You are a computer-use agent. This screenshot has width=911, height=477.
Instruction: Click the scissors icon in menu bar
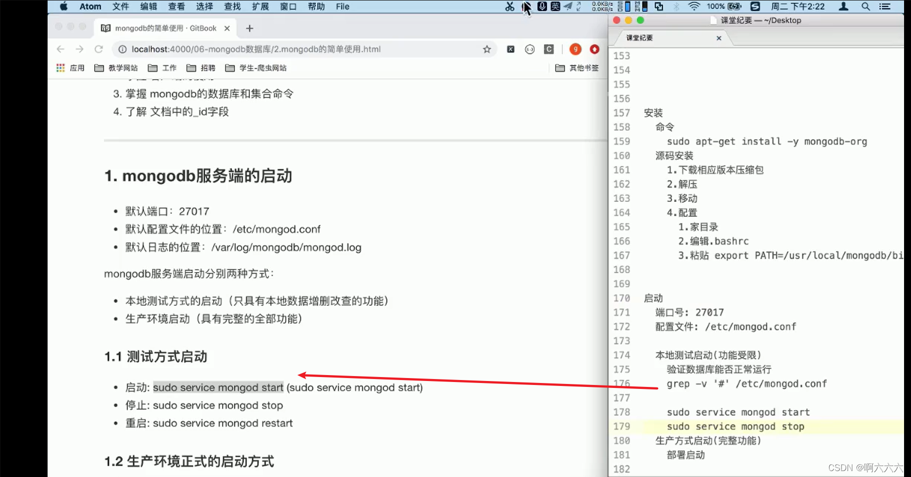510,6
